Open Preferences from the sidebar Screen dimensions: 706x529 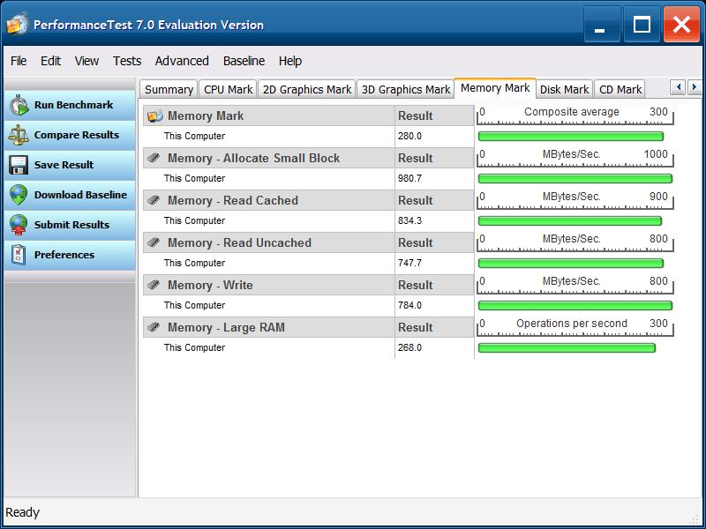coord(70,255)
